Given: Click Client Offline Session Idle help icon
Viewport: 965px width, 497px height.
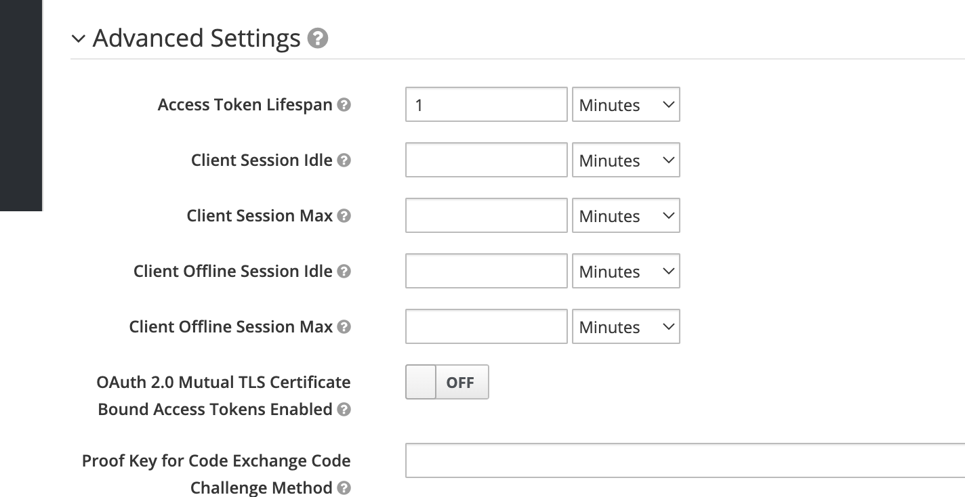Looking at the screenshot, I should [x=344, y=272].
